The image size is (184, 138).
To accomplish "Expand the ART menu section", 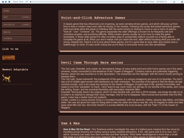I will 17,17.
